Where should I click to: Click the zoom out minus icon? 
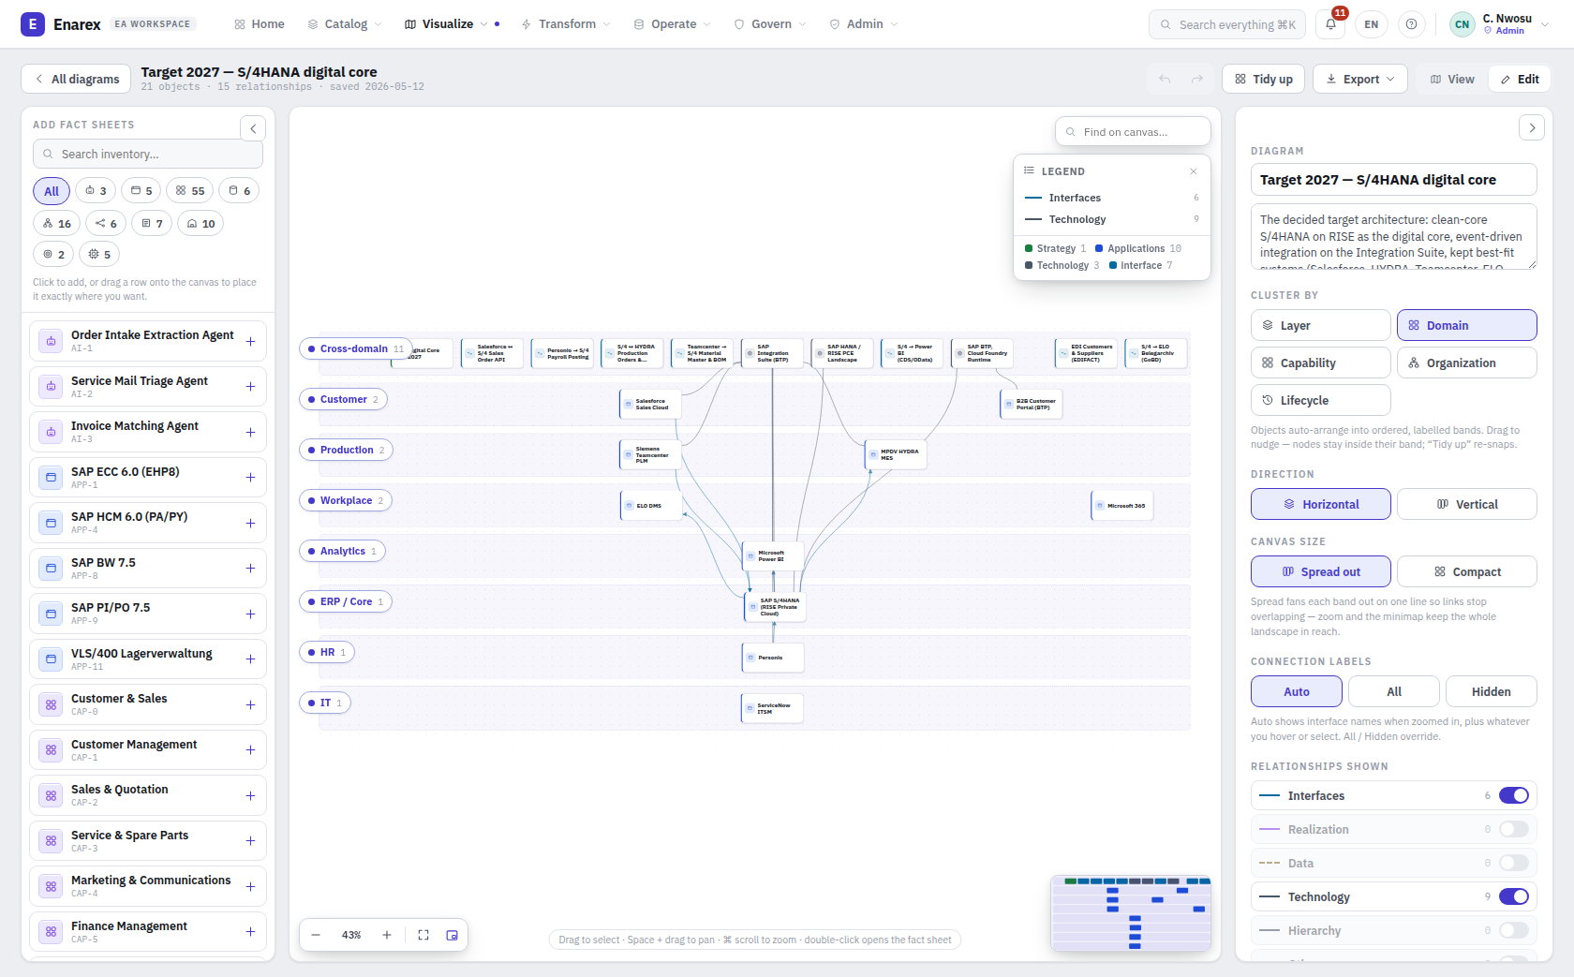316,935
